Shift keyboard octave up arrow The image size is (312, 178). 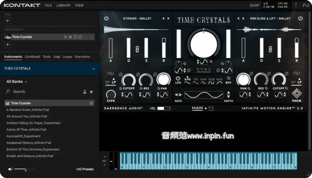105,157
